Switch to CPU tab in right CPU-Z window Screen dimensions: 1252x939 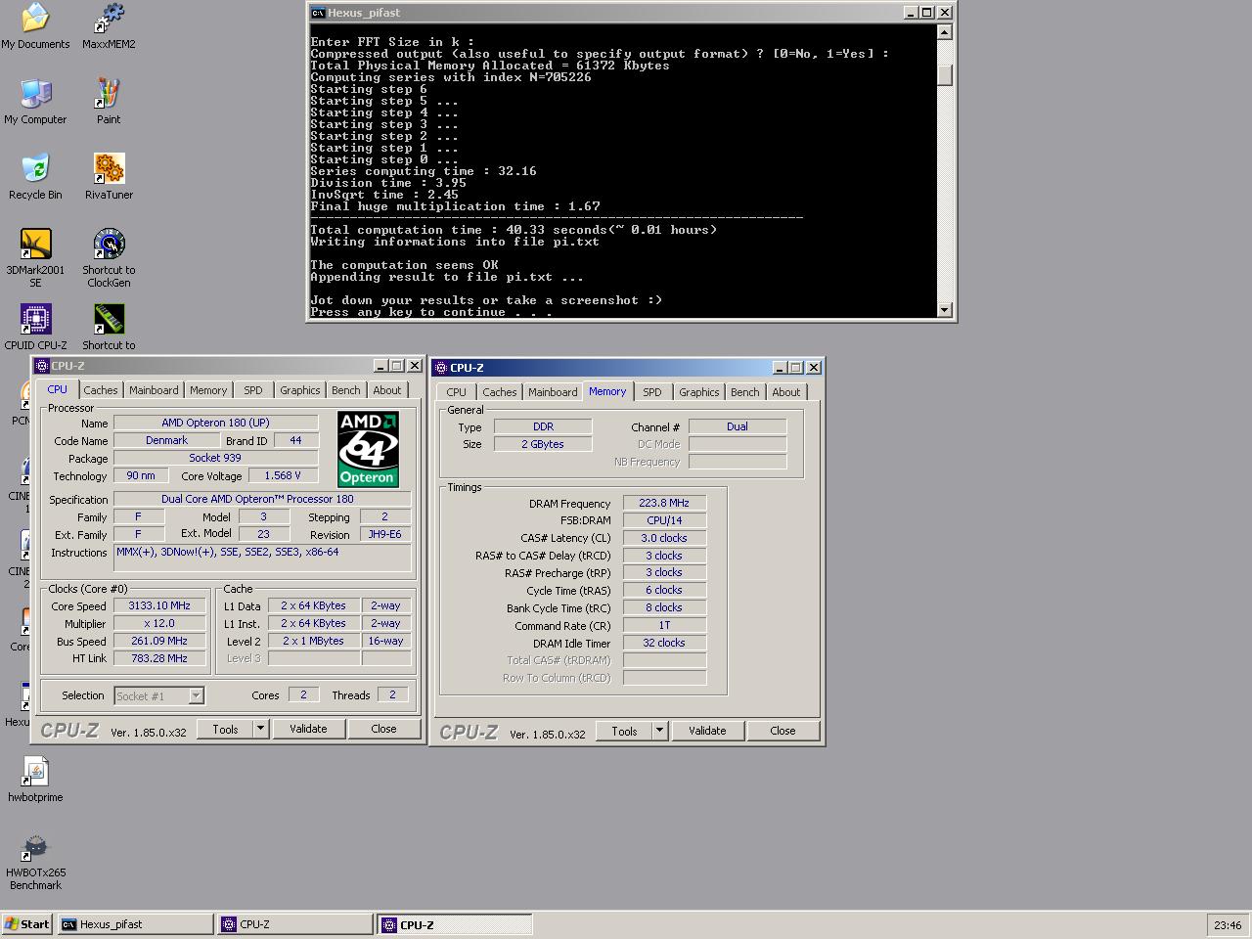pyautogui.click(x=457, y=392)
